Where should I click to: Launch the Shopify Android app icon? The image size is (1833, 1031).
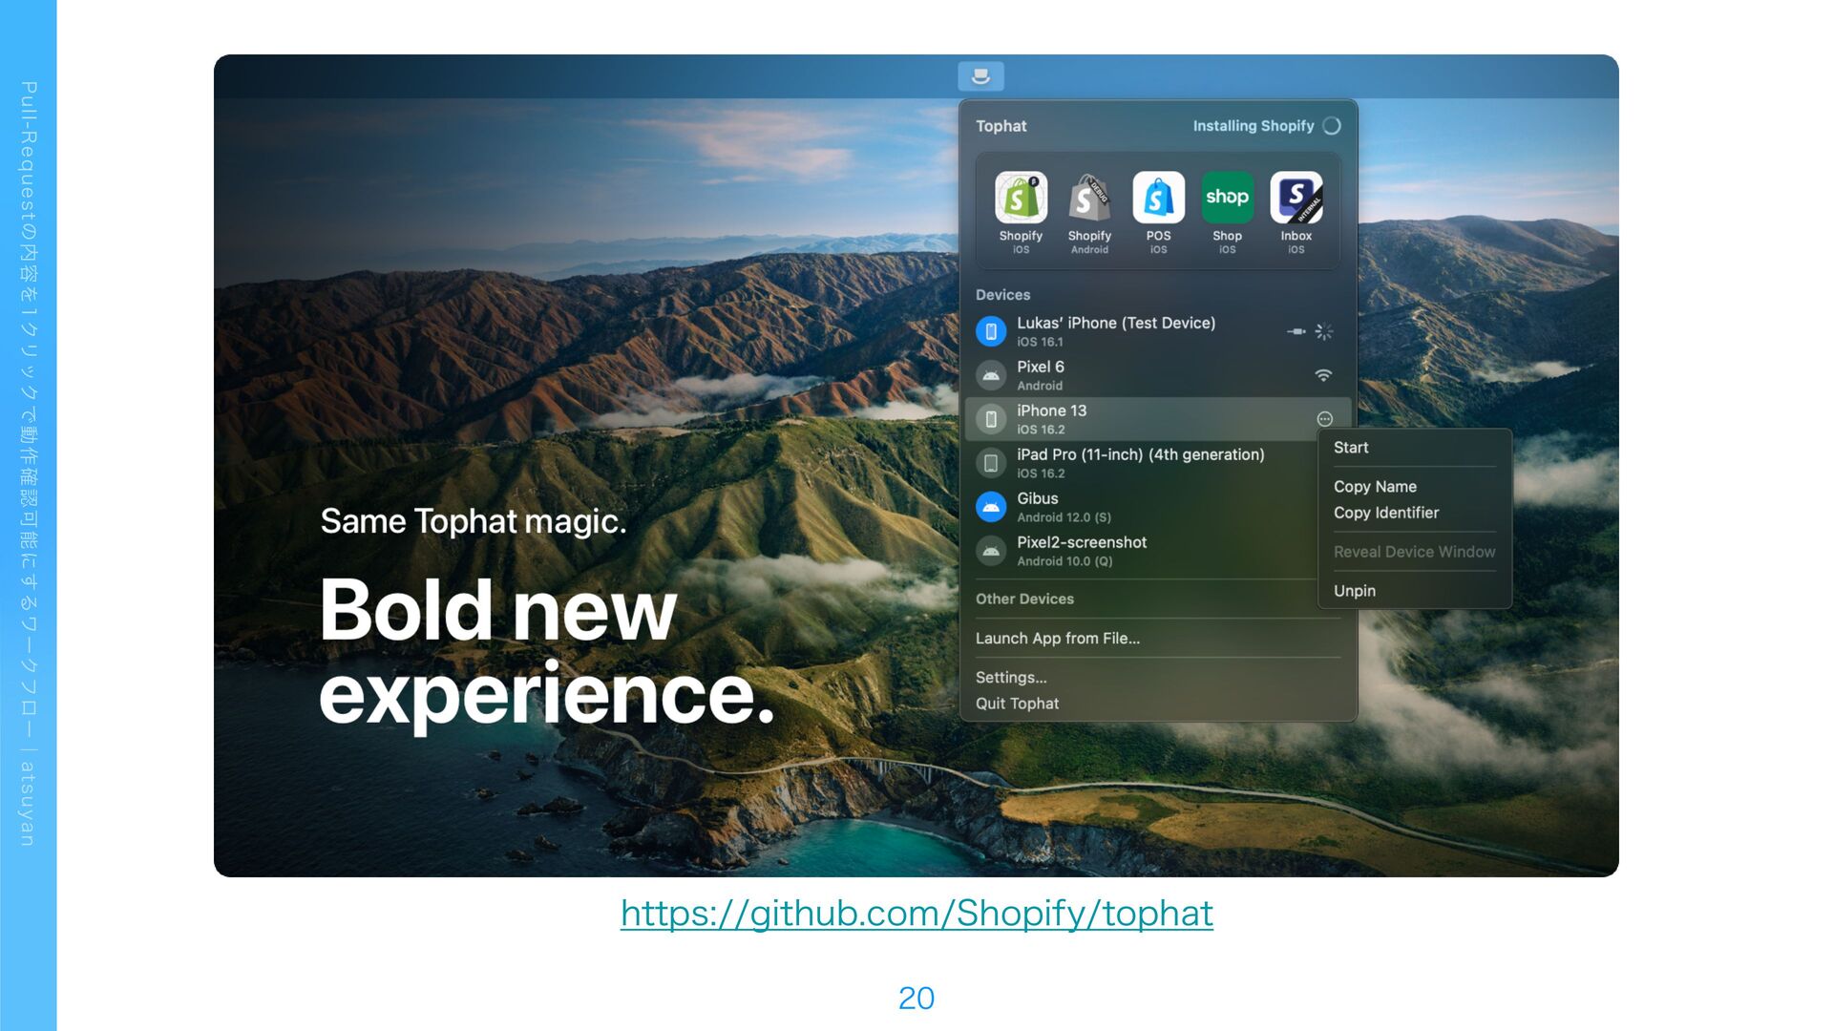tap(1089, 198)
